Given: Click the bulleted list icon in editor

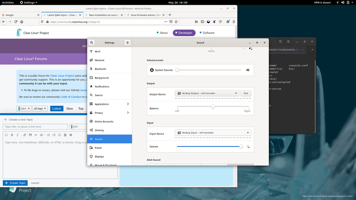Looking at the screenshot, I should click(48, 135).
